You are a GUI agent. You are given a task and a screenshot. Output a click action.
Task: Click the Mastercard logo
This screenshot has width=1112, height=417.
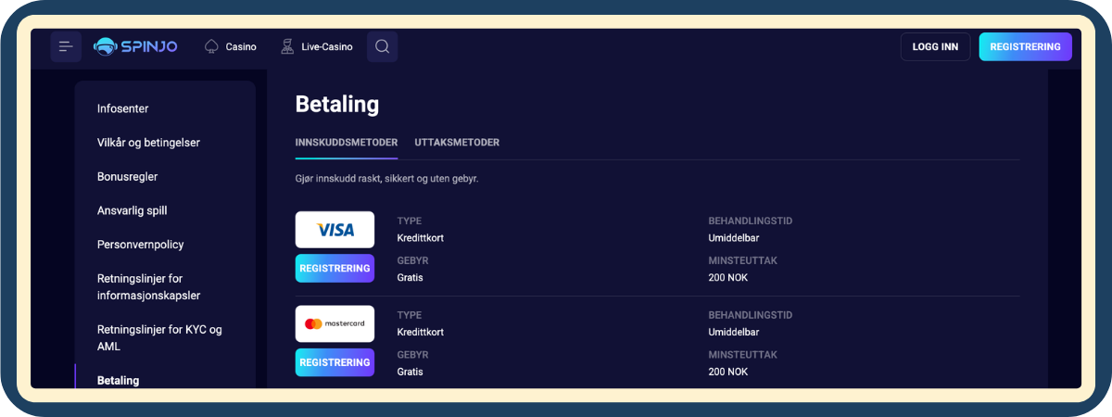[x=335, y=323]
